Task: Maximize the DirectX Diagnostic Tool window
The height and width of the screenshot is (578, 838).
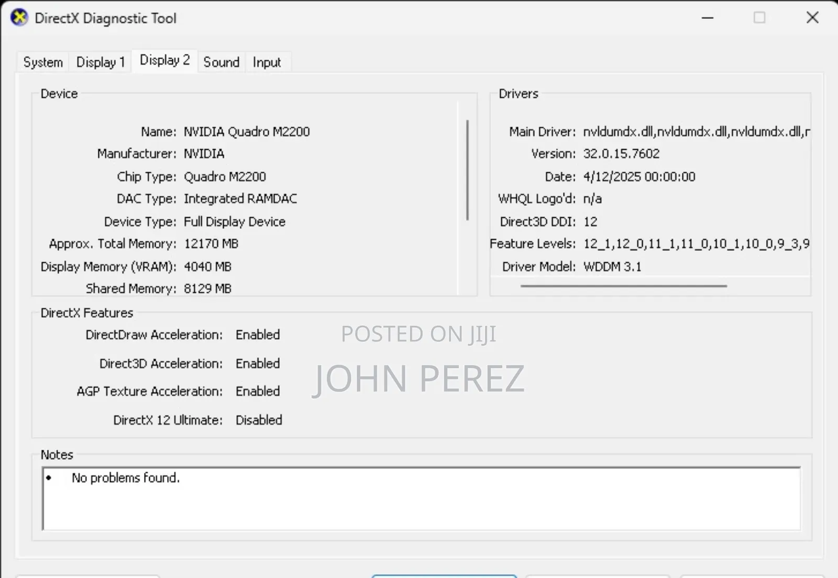Action: coord(759,18)
